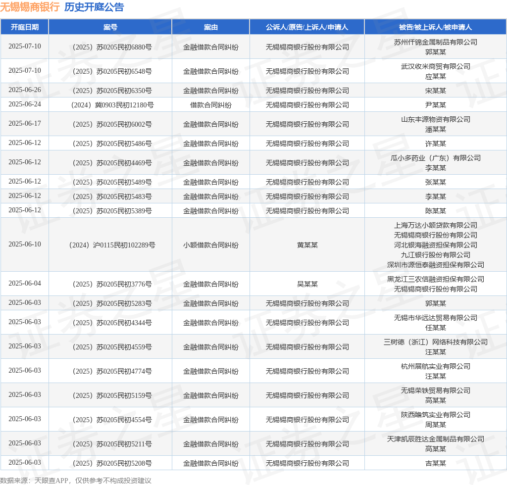The width and height of the screenshot is (507, 485).
Task: Click the date "2025-06-26"
Action: [x=25, y=90]
